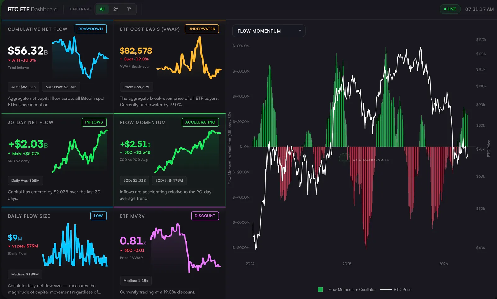497x299 pixels.
Task: Click the DRAWDOWN badge on Cumulative Net Flow
Action: [91, 29]
